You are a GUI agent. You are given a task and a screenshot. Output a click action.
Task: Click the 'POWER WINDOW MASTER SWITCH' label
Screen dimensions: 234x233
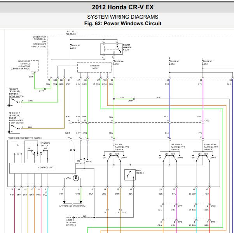click(25, 138)
